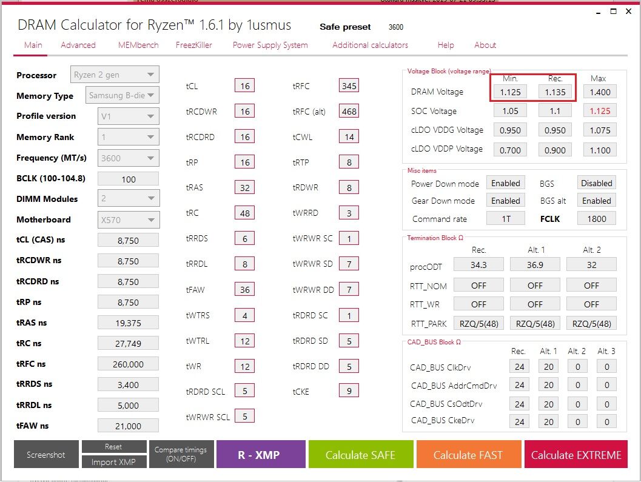Switch to the Main tab

(x=33, y=45)
